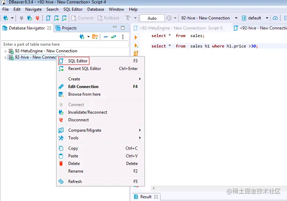The width and height of the screenshot is (287, 201).
Task: Click the Execute Script icon in editor sidebar
Action: point(136,53)
